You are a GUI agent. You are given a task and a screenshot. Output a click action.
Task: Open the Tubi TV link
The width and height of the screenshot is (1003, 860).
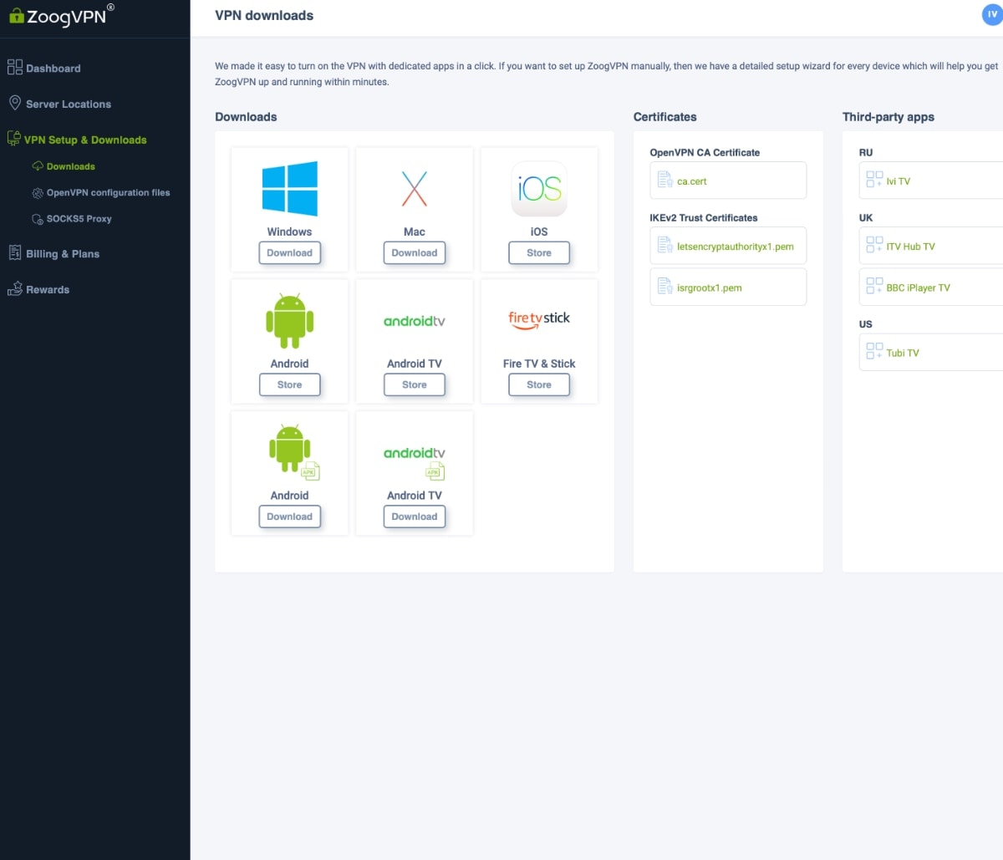click(931, 352)
